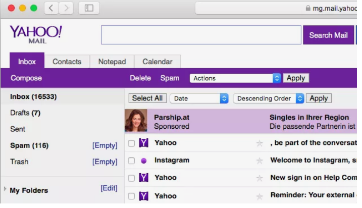
Task: Open the Spam (116) folder
Action: tap(29, 146)
